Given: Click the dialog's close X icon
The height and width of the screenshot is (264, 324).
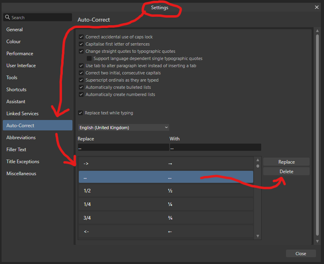Looking at the screenshot, I should pyautogui.click(x=317, y=7).
